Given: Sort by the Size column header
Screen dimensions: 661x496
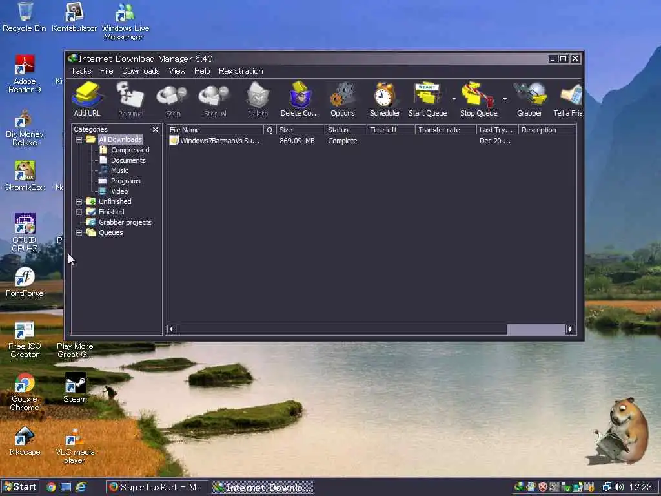Looking at the screenshot, I should click(301, 130).
